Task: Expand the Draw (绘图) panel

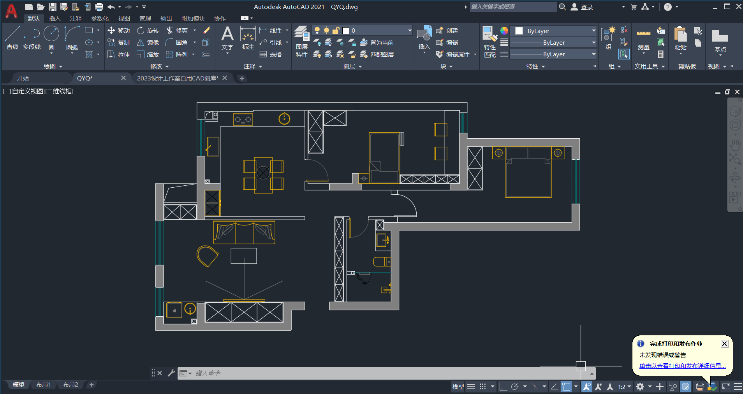Action: (53, 66)
